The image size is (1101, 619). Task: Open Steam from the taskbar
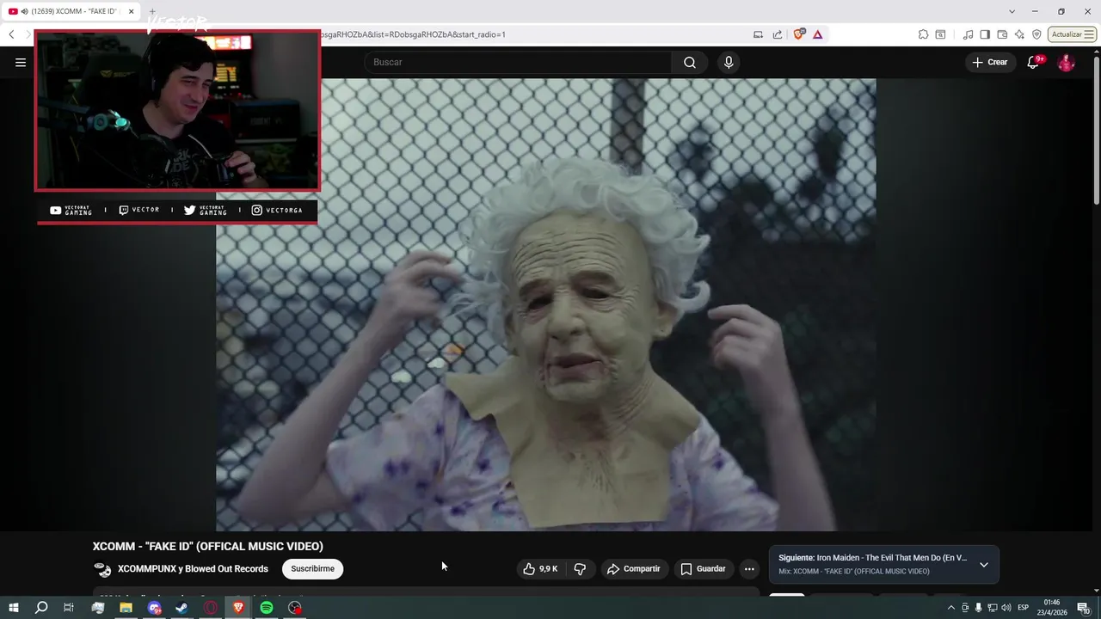click(x=182, y=608)
